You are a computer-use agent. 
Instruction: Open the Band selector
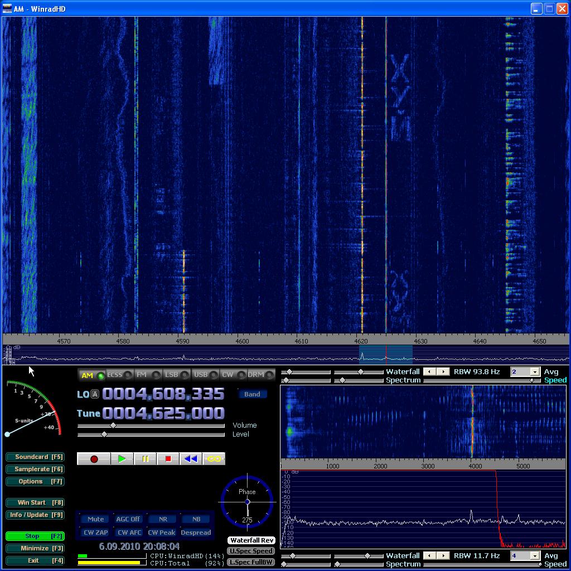(x=252, y=394)
